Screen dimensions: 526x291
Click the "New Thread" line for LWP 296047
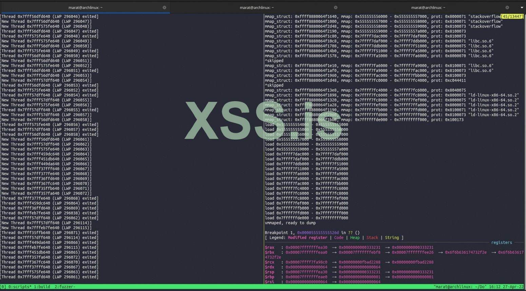[x=46, y=21]
